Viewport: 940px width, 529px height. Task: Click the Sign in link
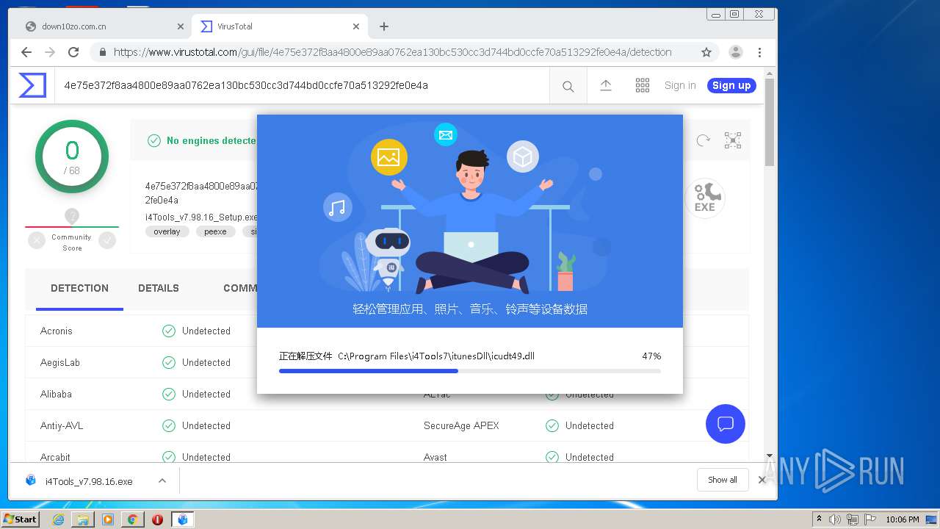point(680,85)
